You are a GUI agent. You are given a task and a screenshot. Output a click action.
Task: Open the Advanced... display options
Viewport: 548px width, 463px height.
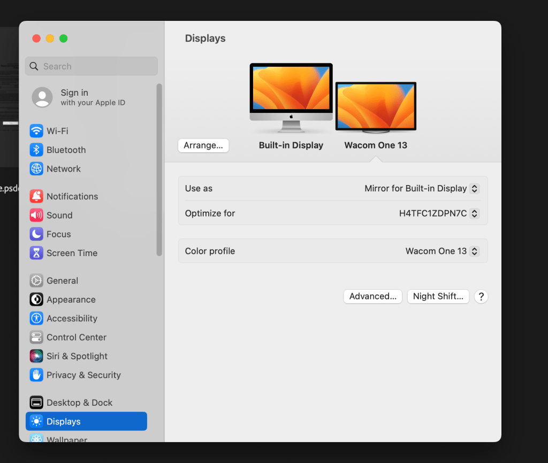pos(372,297)
